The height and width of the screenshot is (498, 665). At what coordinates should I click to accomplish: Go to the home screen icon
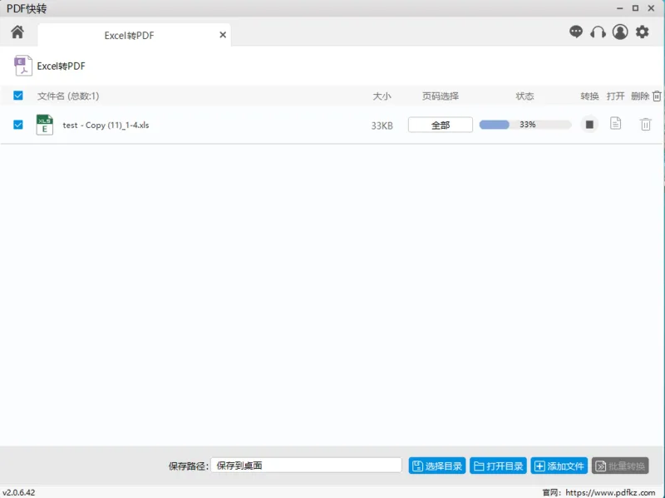point(17,32)
